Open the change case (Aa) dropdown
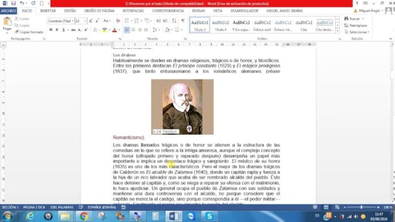395x222 pixels. 107,21
